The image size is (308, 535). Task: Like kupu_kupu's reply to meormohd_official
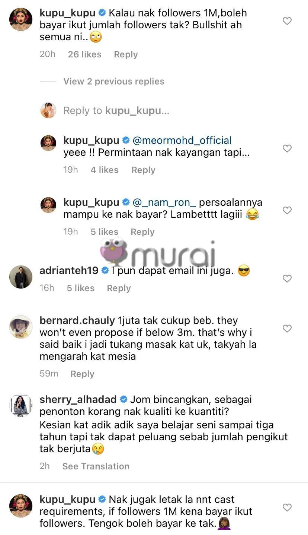287,149
